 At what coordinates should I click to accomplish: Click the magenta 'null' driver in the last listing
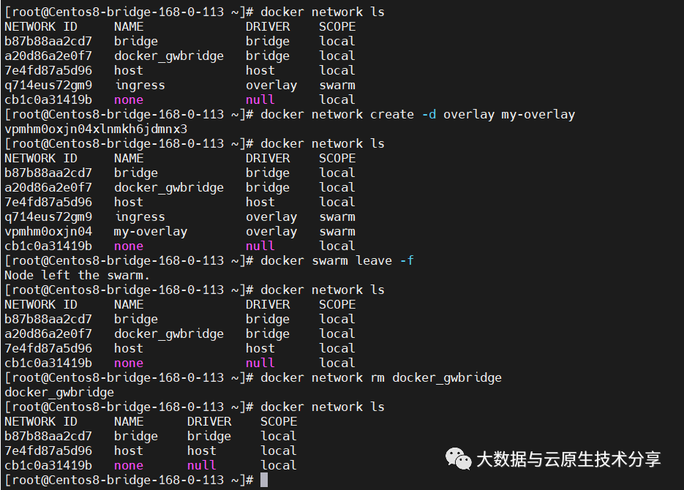click(x=202, y=465)
